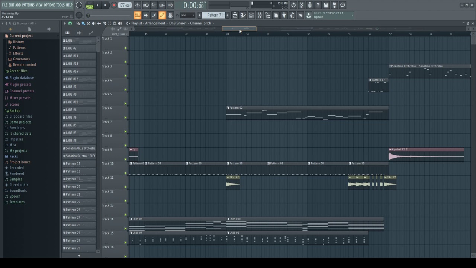Click the Stop button

coord(105,5)
